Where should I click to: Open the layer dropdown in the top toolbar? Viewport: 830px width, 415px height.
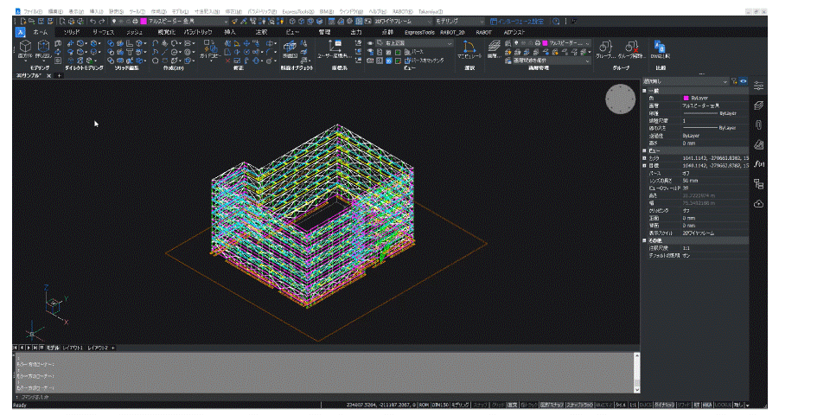click(x=226, y=21)
